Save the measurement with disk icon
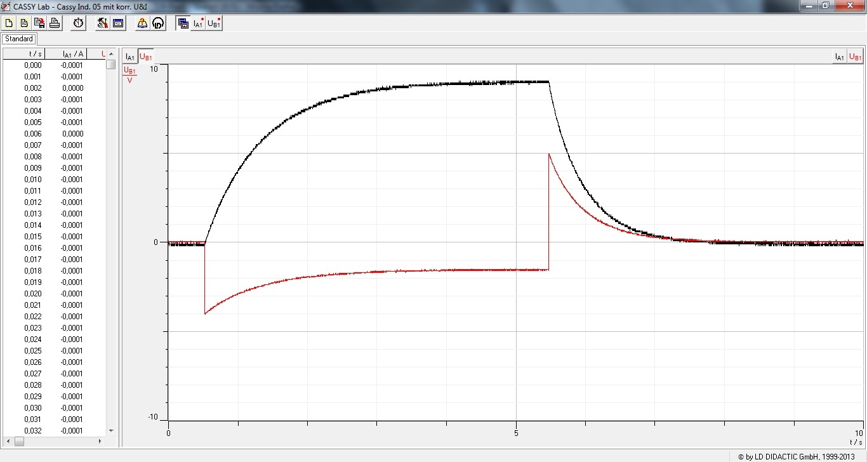This screenshot has height=462, width=867. coord(39,23)
